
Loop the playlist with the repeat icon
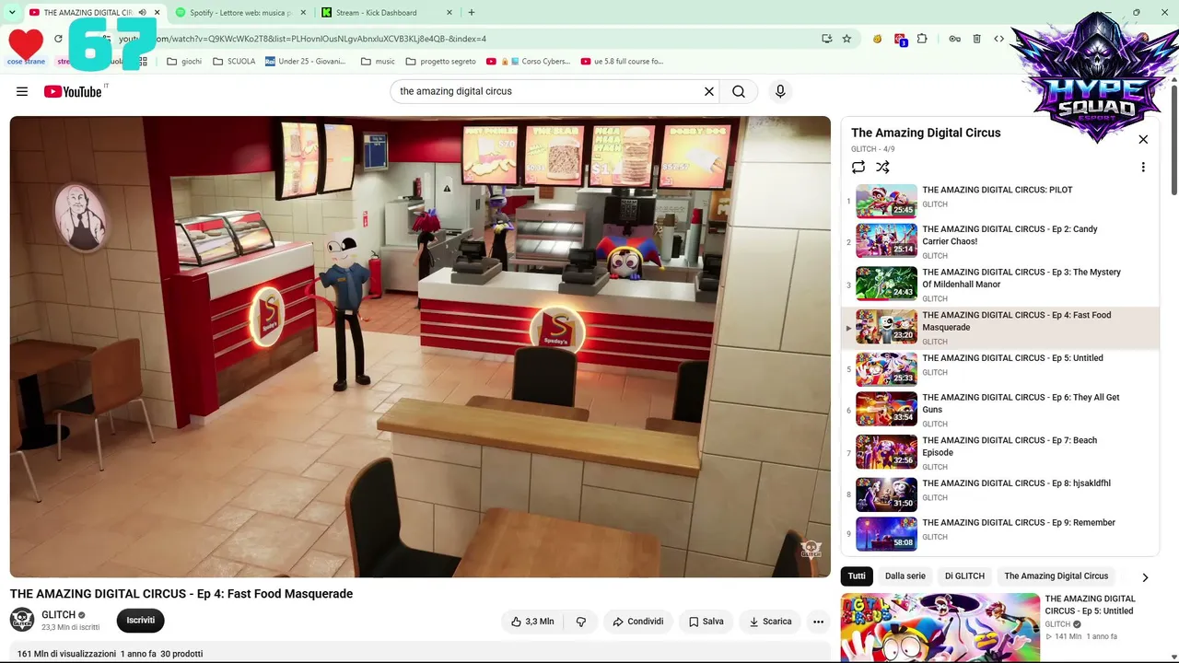click(x=858, y=167)
